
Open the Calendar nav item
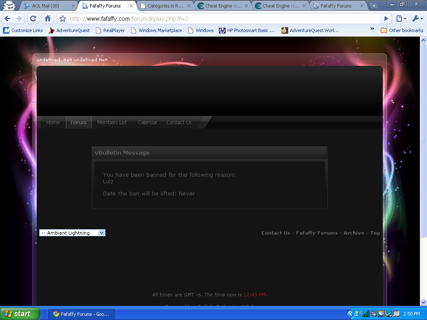point(148,122)
